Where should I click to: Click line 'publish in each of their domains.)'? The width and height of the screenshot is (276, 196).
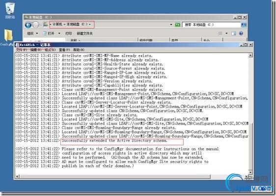98,166
